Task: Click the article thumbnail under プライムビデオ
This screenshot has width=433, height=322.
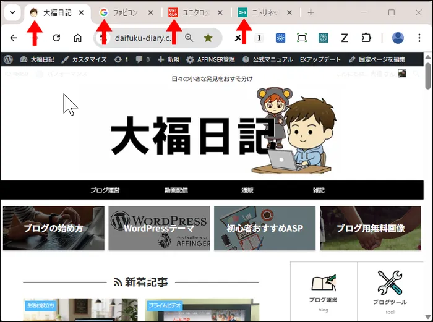Action: (202, 310)
